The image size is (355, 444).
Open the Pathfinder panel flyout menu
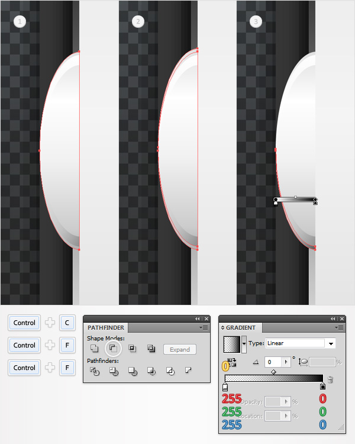(x=204, y=327)
